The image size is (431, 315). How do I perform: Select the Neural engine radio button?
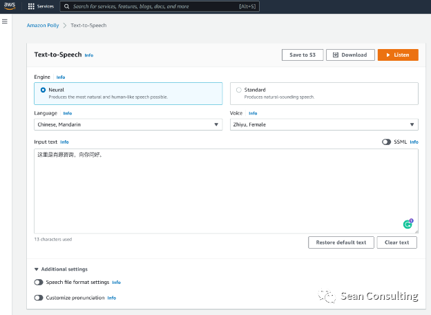click(x=43, y=90)
